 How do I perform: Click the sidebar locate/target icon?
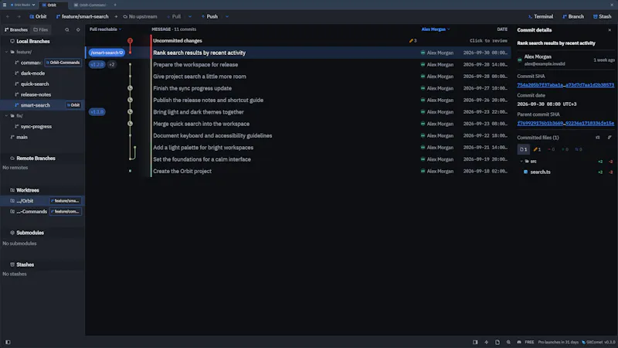point(78,29)
